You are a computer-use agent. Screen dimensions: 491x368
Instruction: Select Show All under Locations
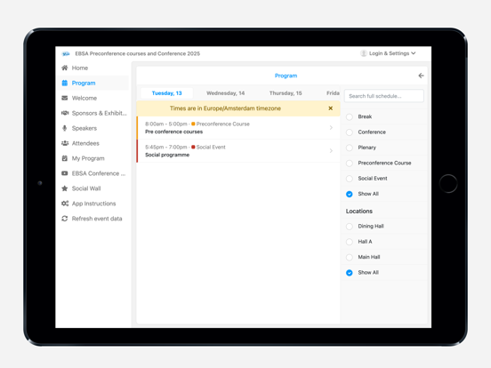[x=350, y=273]
